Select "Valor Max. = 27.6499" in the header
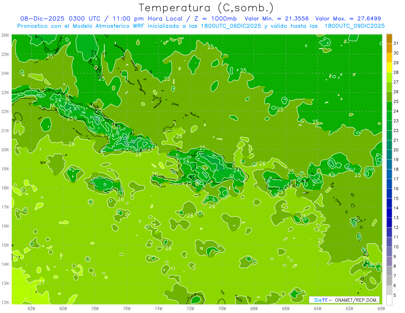 (x=348, y=19)
